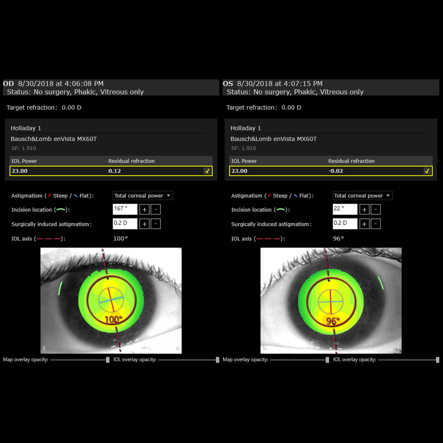This screenshot has width=443, height=443.
Task: Open OD Total corneal power dropdown
Action: click(x=142, y=196)
